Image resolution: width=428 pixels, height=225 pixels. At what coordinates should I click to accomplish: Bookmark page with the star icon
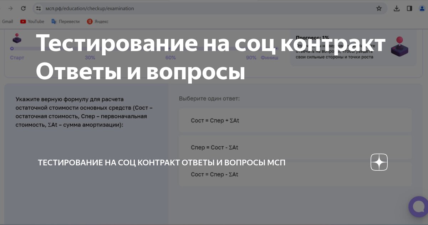(x=379, y=8)
